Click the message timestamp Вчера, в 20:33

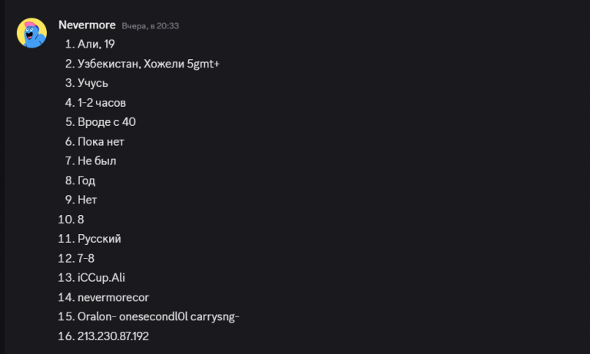pos(151,25)
